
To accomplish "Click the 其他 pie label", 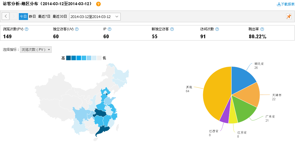I will 189,89.
